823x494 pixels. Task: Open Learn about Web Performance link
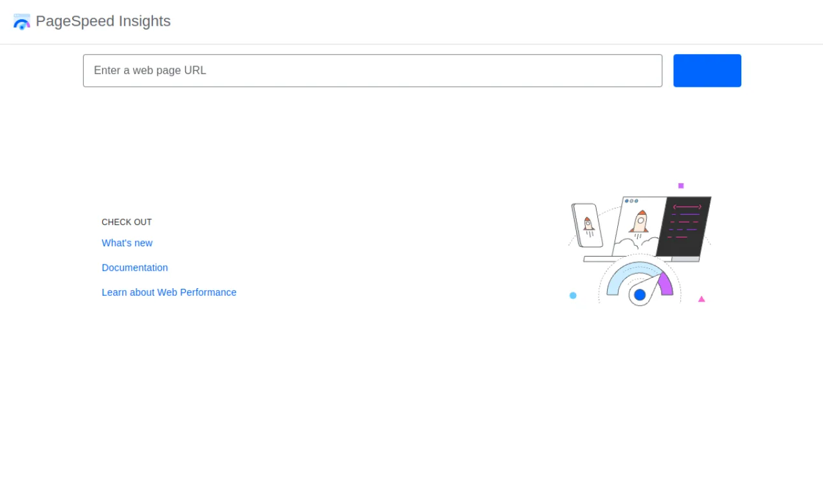[x=169, y=292]
